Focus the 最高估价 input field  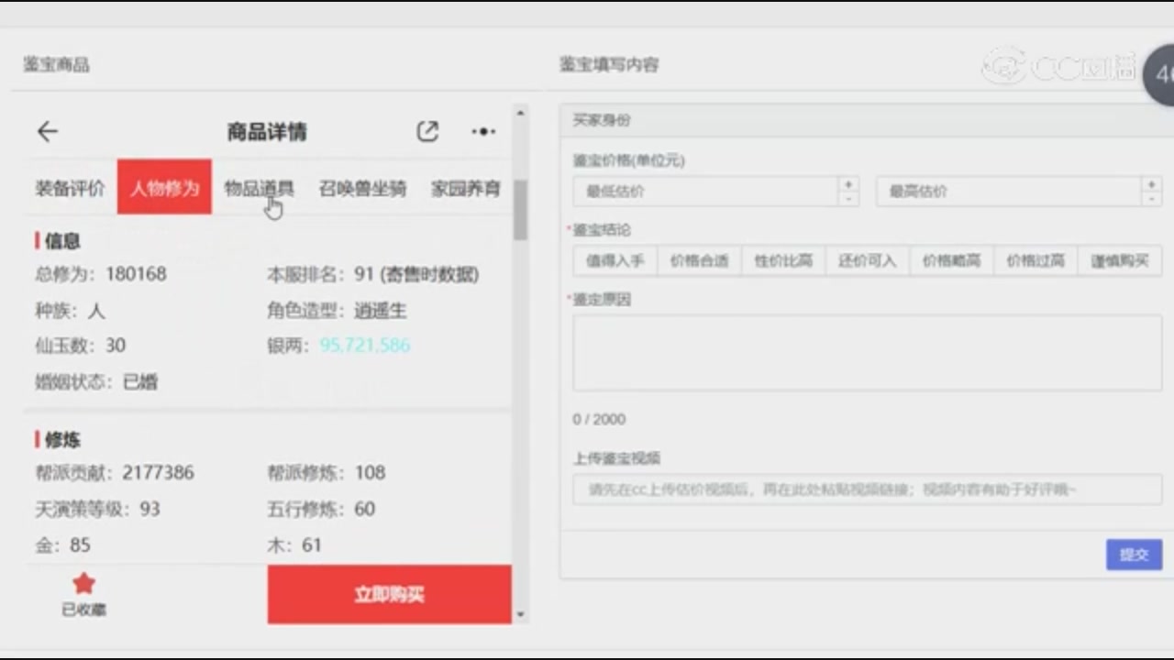tap(1008, 192)
